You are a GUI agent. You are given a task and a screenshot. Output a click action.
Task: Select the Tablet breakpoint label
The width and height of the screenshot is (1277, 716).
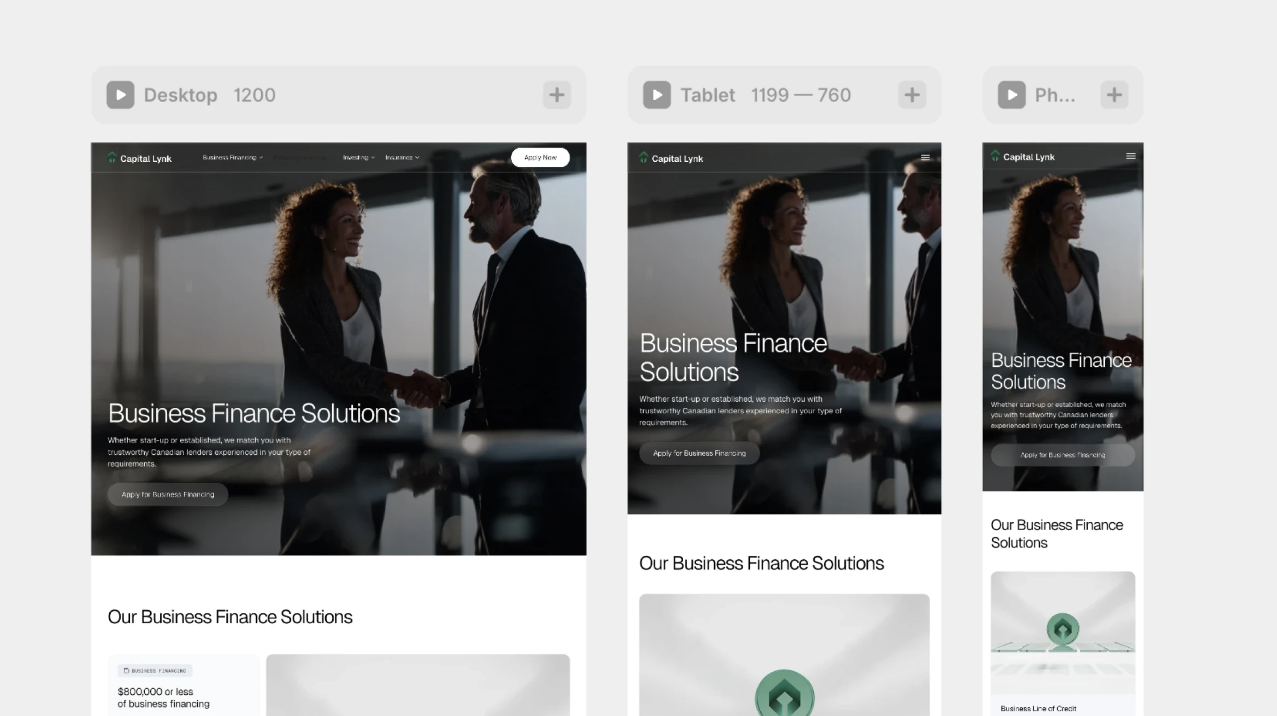[708, 95]
